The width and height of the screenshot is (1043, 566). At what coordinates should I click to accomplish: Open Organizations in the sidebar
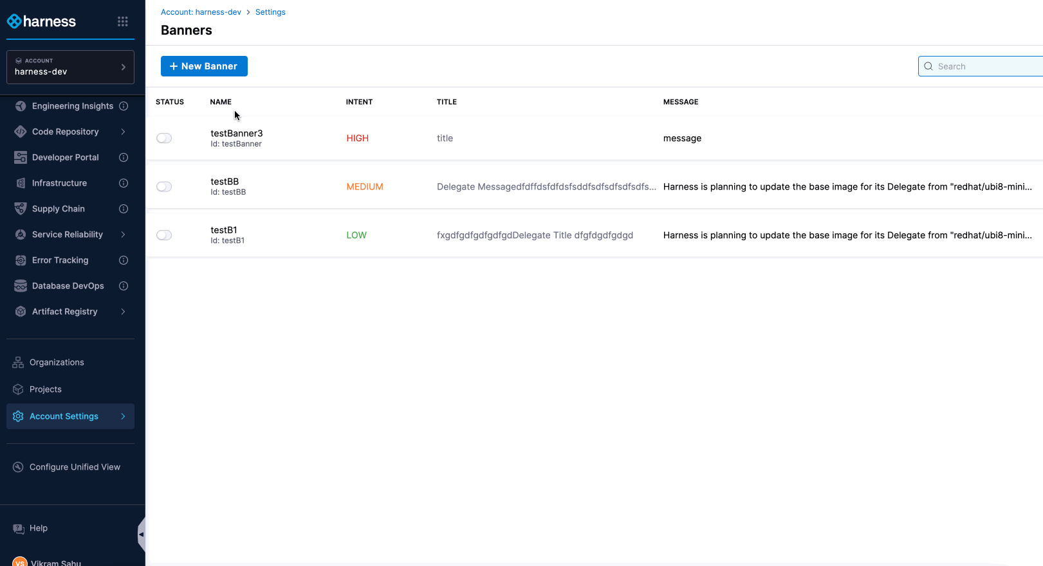(57, 362)
